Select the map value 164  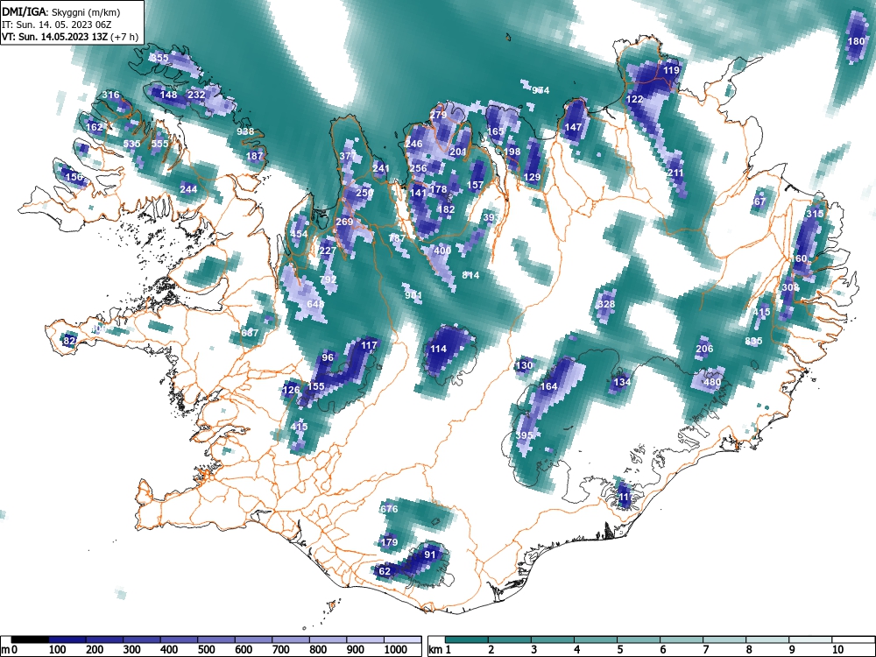pos(549,386)
